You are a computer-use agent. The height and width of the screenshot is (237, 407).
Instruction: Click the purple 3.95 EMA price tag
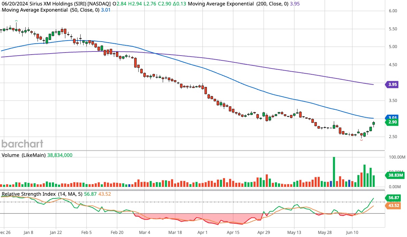[x=392, y=84]
